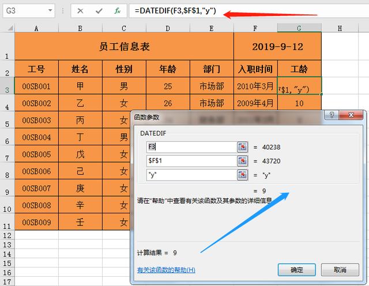This screenshot has width=369, height=286.
Task: Click the 男 gender cell in row 3
Action: (124, 86)
